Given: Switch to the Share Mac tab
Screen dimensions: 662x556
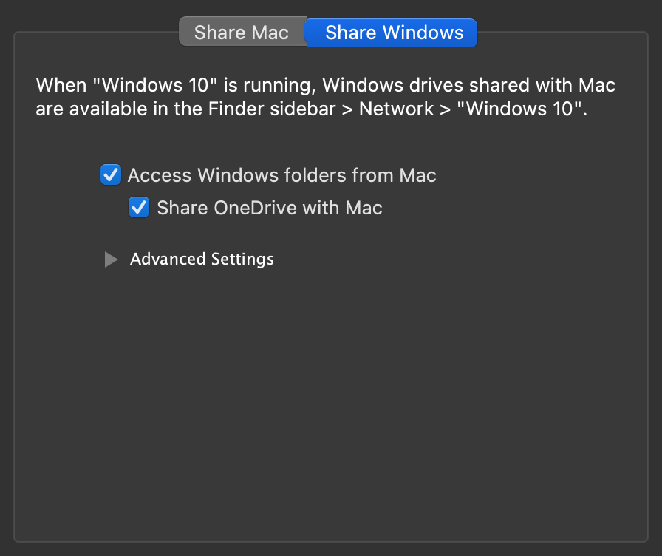Looking at the screenshot, I should 242,33.
